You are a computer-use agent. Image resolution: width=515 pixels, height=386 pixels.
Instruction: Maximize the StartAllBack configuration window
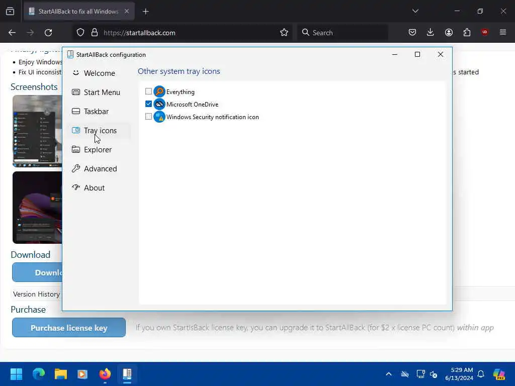pyautogui.click(x=417, y=54)
